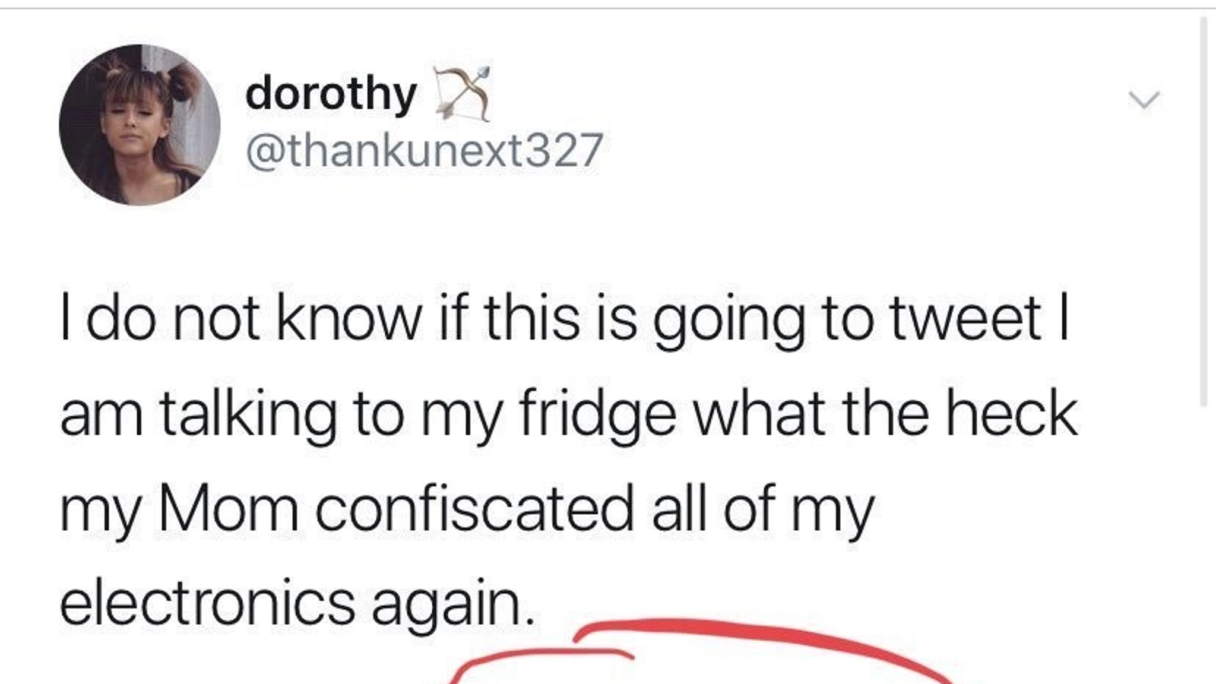
Task: Click the handle @thankunext327
Action: click(x=425, y=148)
